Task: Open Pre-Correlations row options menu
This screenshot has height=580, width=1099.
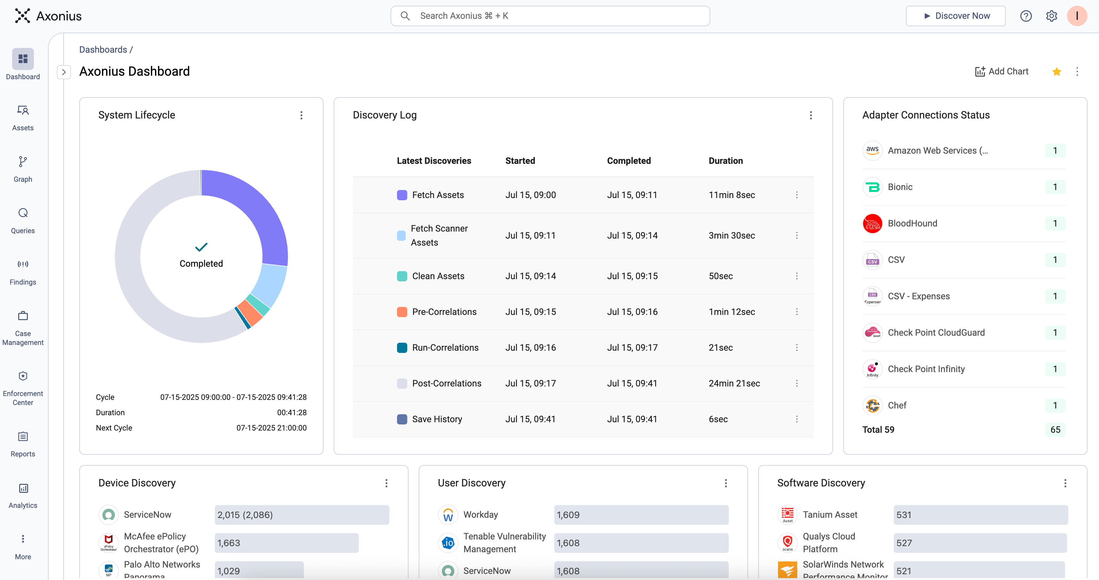Action: (x=797, y=311)
